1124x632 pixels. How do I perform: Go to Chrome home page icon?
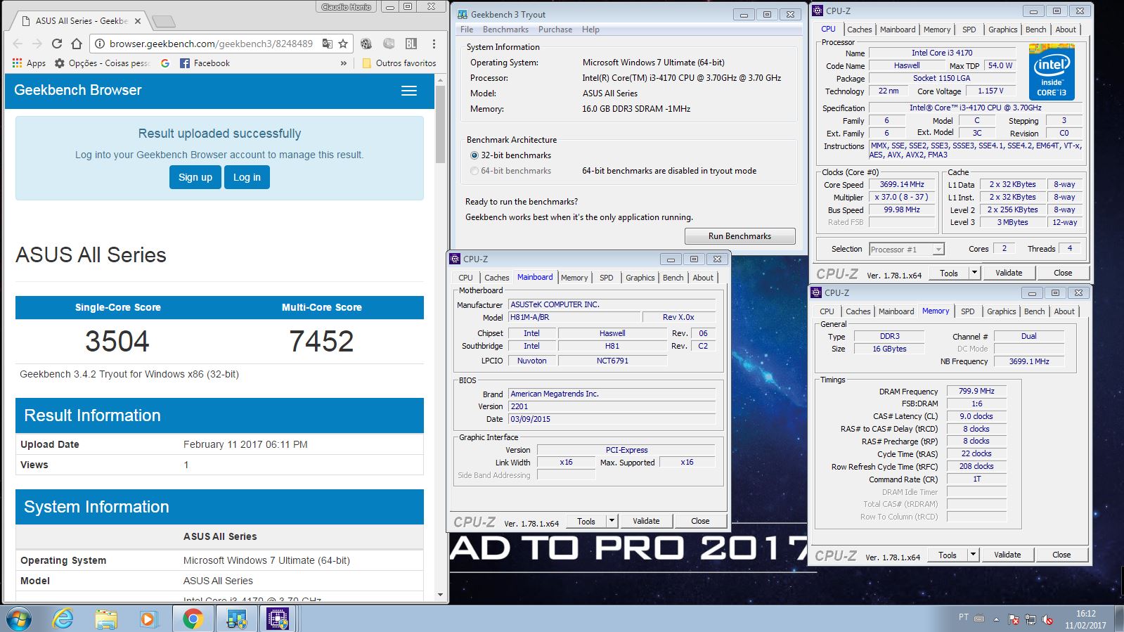[x=77, y=44]
